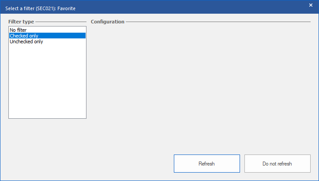
Task: Select 'Unchecked only' in the list
Action: click(x=26, y=41)
